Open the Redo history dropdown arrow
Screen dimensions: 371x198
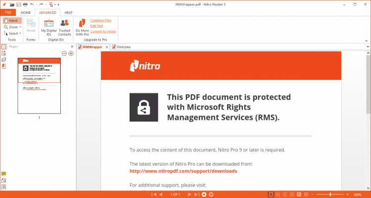46,5
